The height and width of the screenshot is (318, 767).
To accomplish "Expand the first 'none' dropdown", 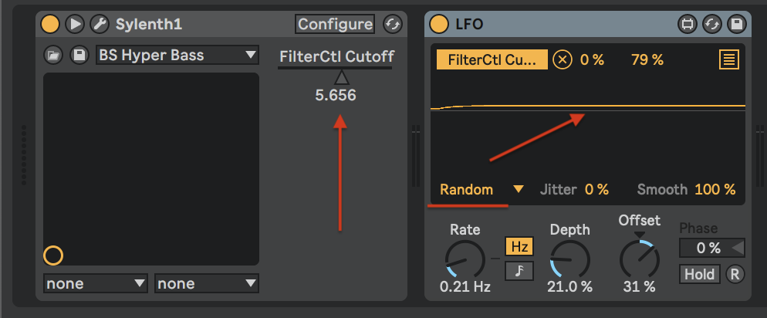I will click(x=96, y=283).
